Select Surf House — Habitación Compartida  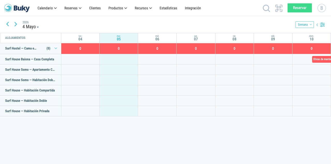30,90
